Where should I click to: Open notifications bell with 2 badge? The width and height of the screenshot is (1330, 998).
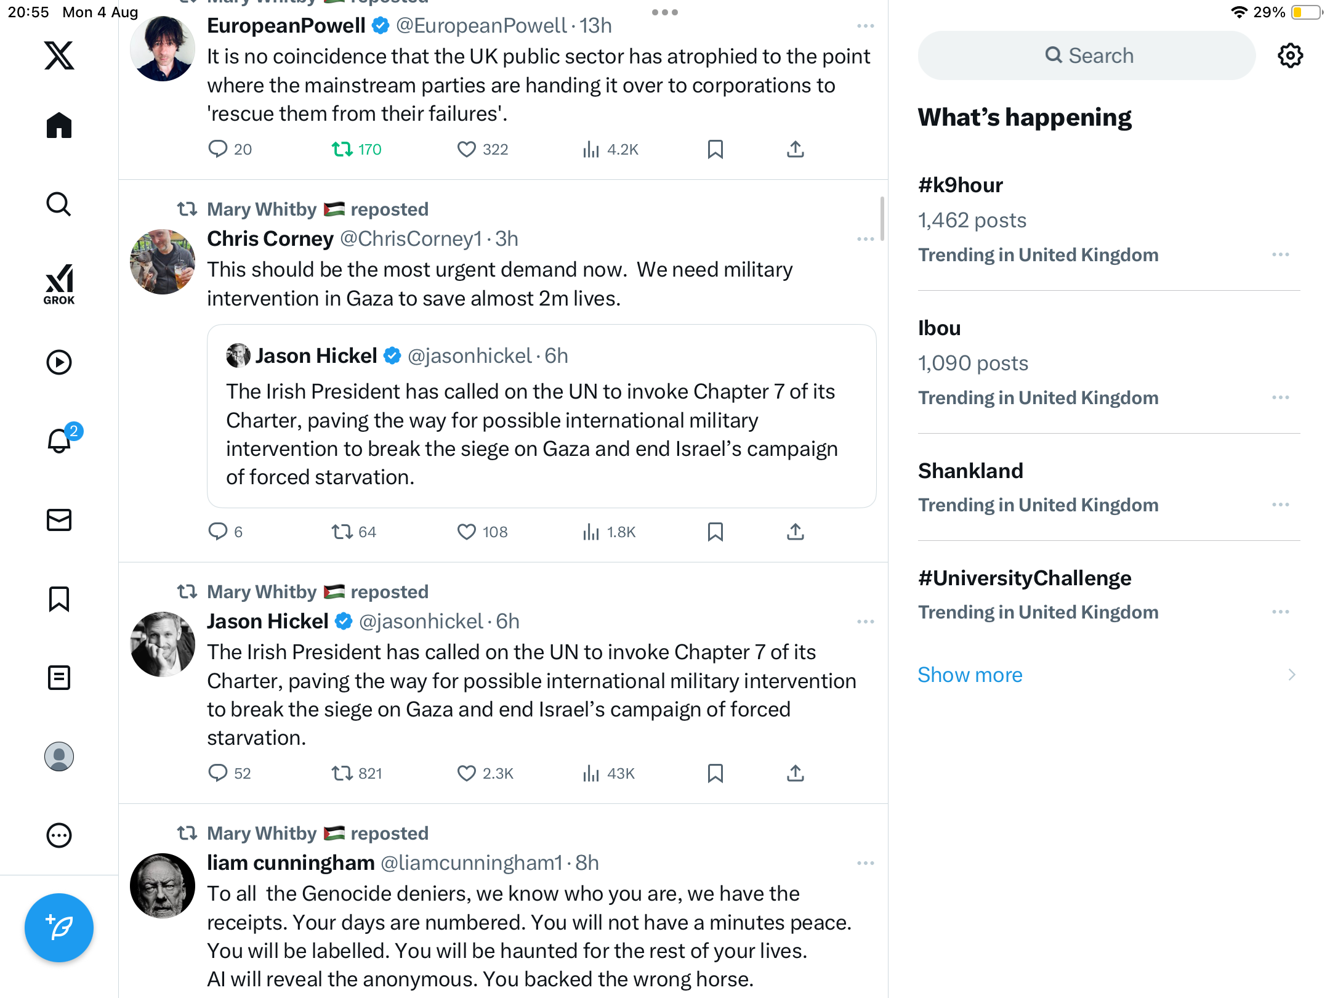tap(60, 441)
